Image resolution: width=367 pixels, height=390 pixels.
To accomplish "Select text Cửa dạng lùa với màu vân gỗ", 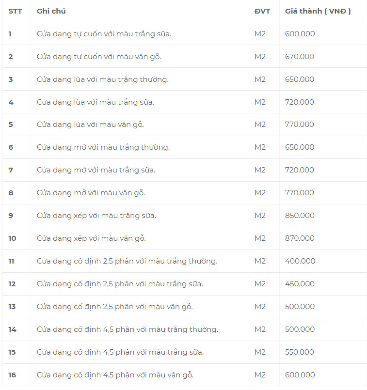I will click(x=90, y=125).
